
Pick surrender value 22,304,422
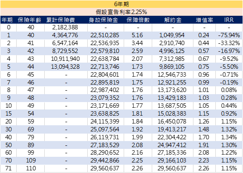tap(172, 138)
